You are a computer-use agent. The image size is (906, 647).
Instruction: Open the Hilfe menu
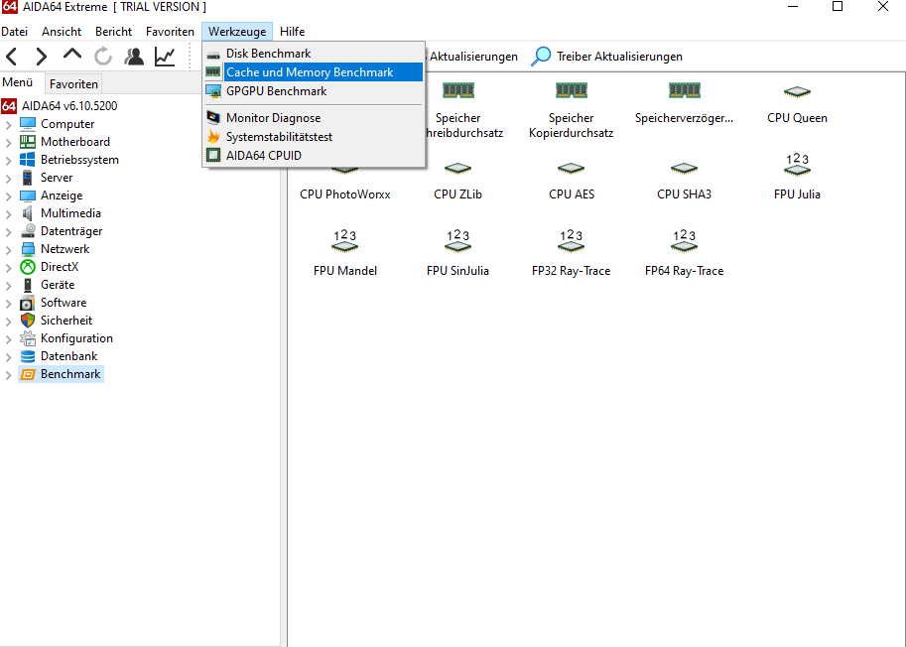pos(293,31)
